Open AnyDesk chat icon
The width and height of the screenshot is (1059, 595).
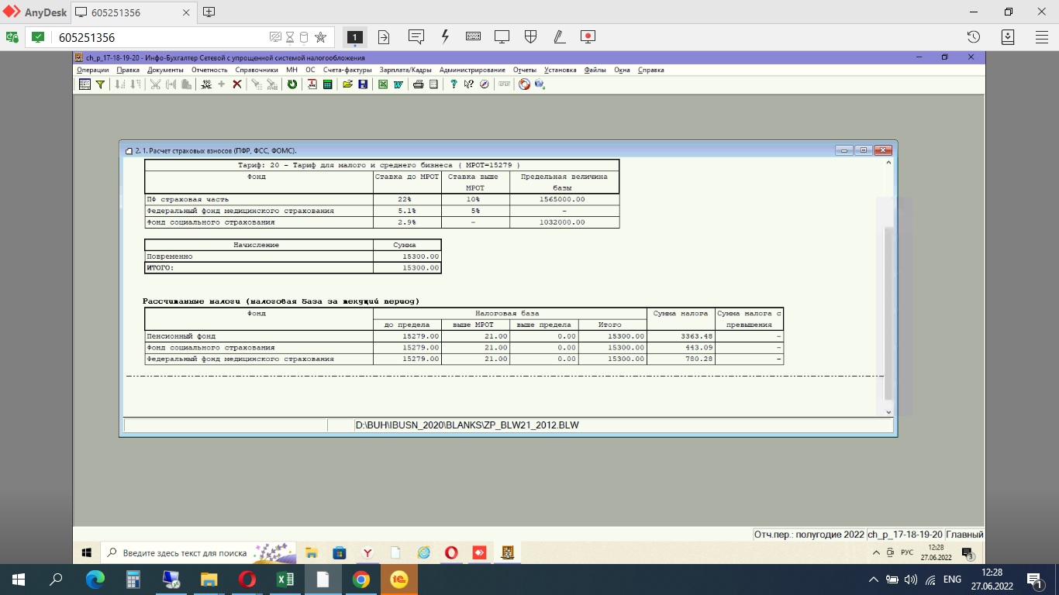click(x=416, y=36)
